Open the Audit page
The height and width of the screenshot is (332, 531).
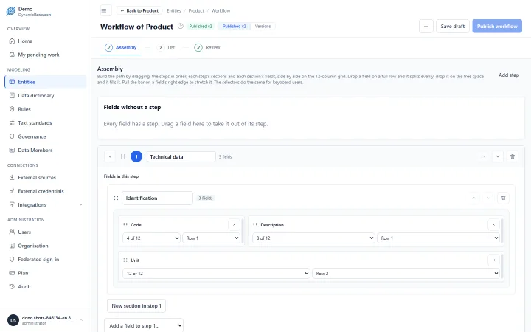[46, 286]
